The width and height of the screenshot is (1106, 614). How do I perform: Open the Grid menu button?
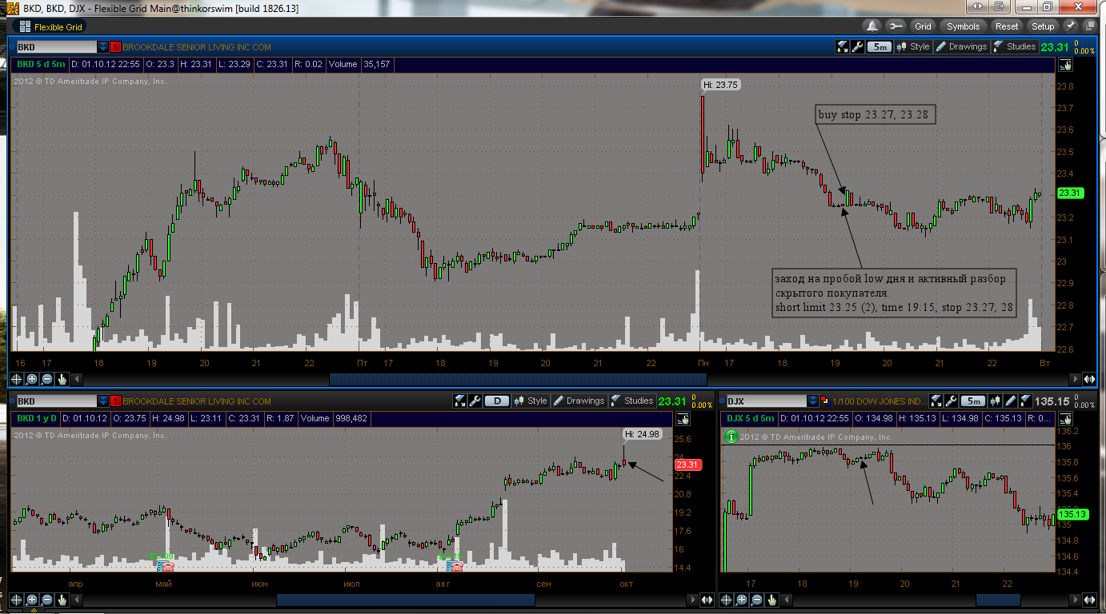(x=923, y=26)
